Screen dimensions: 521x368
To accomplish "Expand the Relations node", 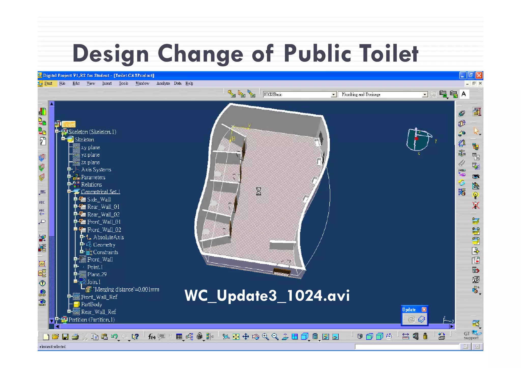I will click(x=69, y=184).
